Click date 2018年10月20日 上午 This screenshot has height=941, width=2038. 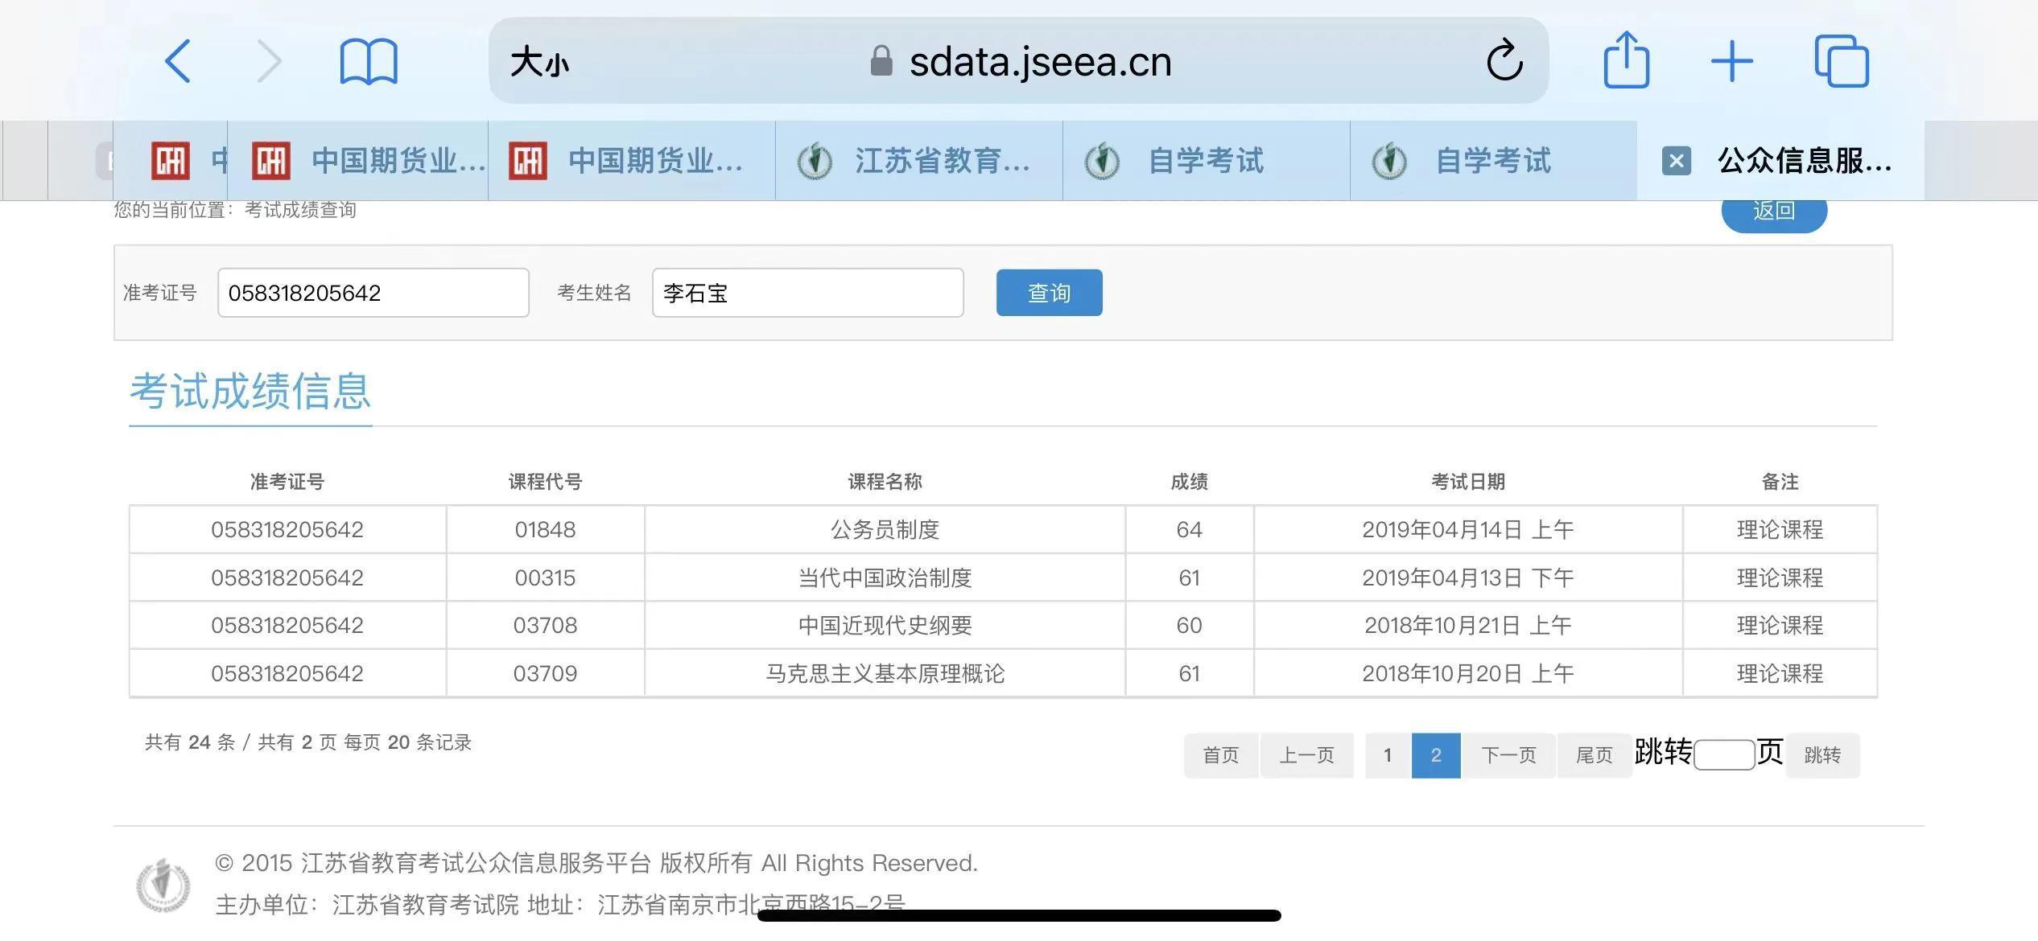coord(1468,674)
